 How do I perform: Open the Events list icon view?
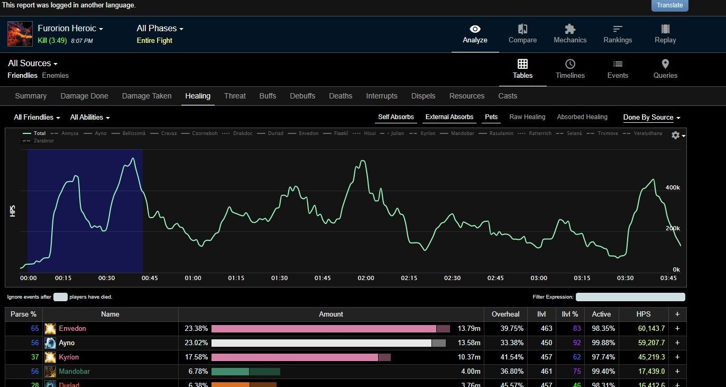(618, 64)
